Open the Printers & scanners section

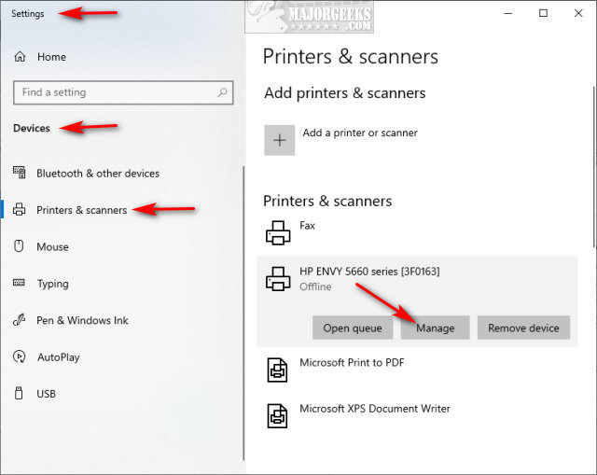81,210
